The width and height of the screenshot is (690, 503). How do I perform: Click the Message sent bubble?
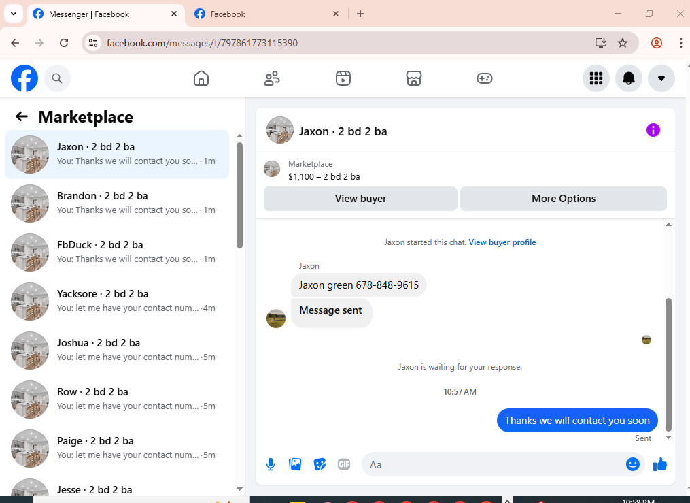pos(331,312)
